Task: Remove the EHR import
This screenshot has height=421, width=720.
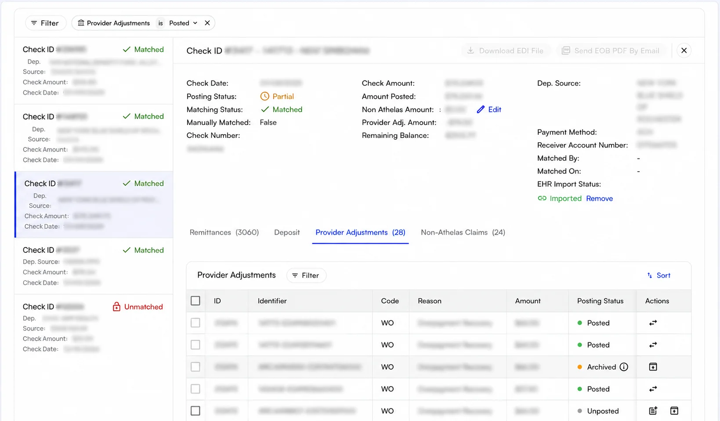Action: click(599, 198)
